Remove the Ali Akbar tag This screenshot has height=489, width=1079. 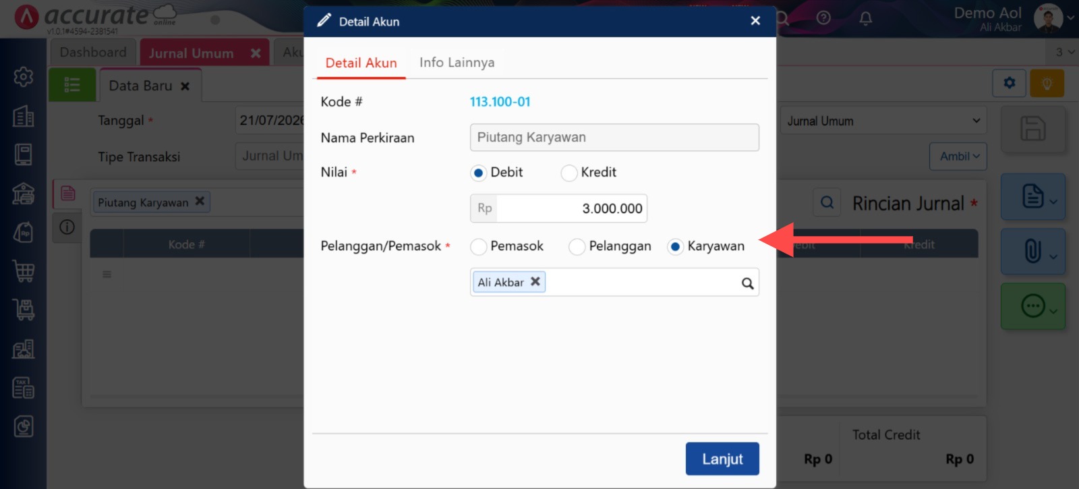(535, 281)
